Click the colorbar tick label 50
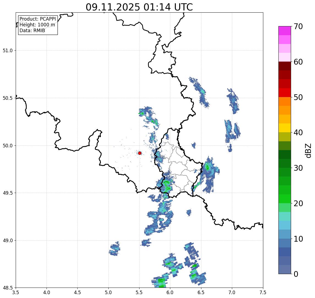This screenshot has height=298, width=315. point(298,97)
